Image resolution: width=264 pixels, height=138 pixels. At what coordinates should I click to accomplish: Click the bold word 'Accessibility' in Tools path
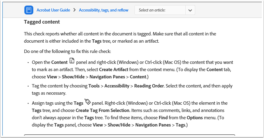pyautogui.click(x=117, y=86)
